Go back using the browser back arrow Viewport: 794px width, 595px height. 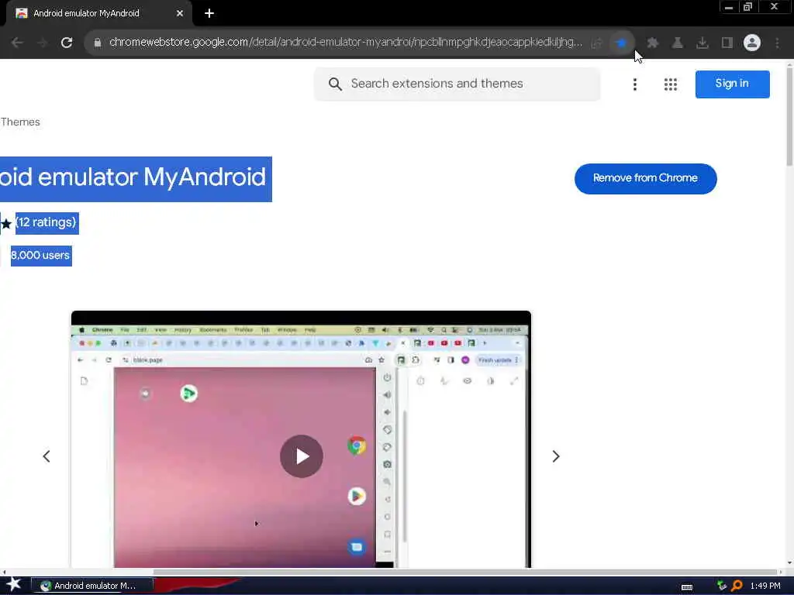17,43
